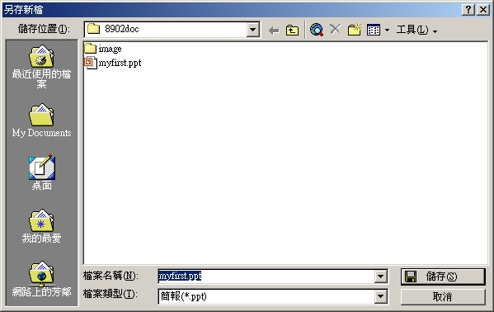Viewport: 494px width, 312px height.
Task: Open My Documents shortcut
Action: point(41,121)
